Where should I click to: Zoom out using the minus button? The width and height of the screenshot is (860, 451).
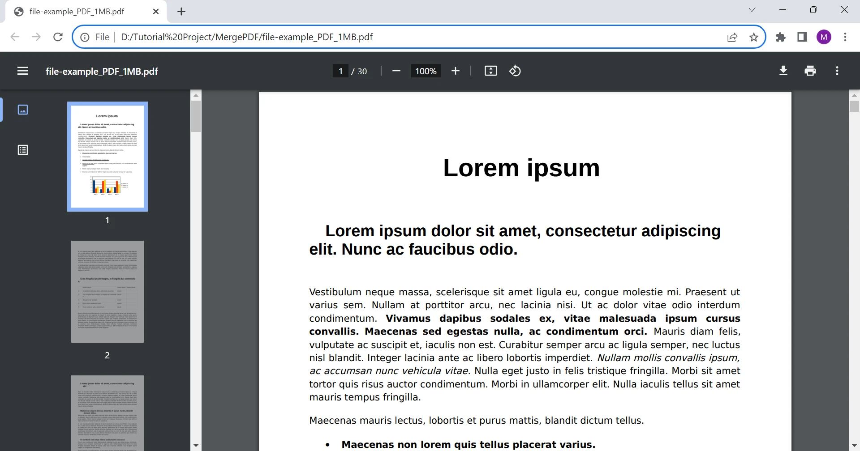396,71
